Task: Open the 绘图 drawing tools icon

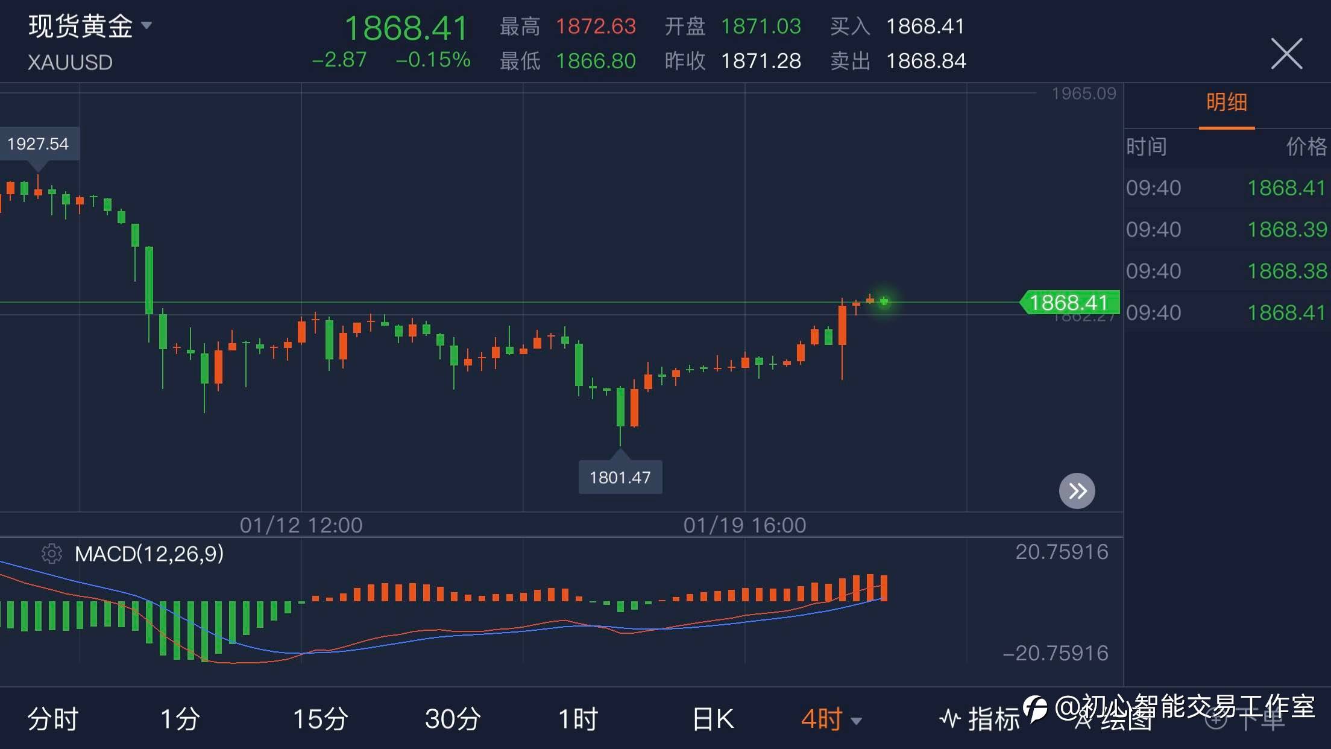Action: coord(1083,719)
